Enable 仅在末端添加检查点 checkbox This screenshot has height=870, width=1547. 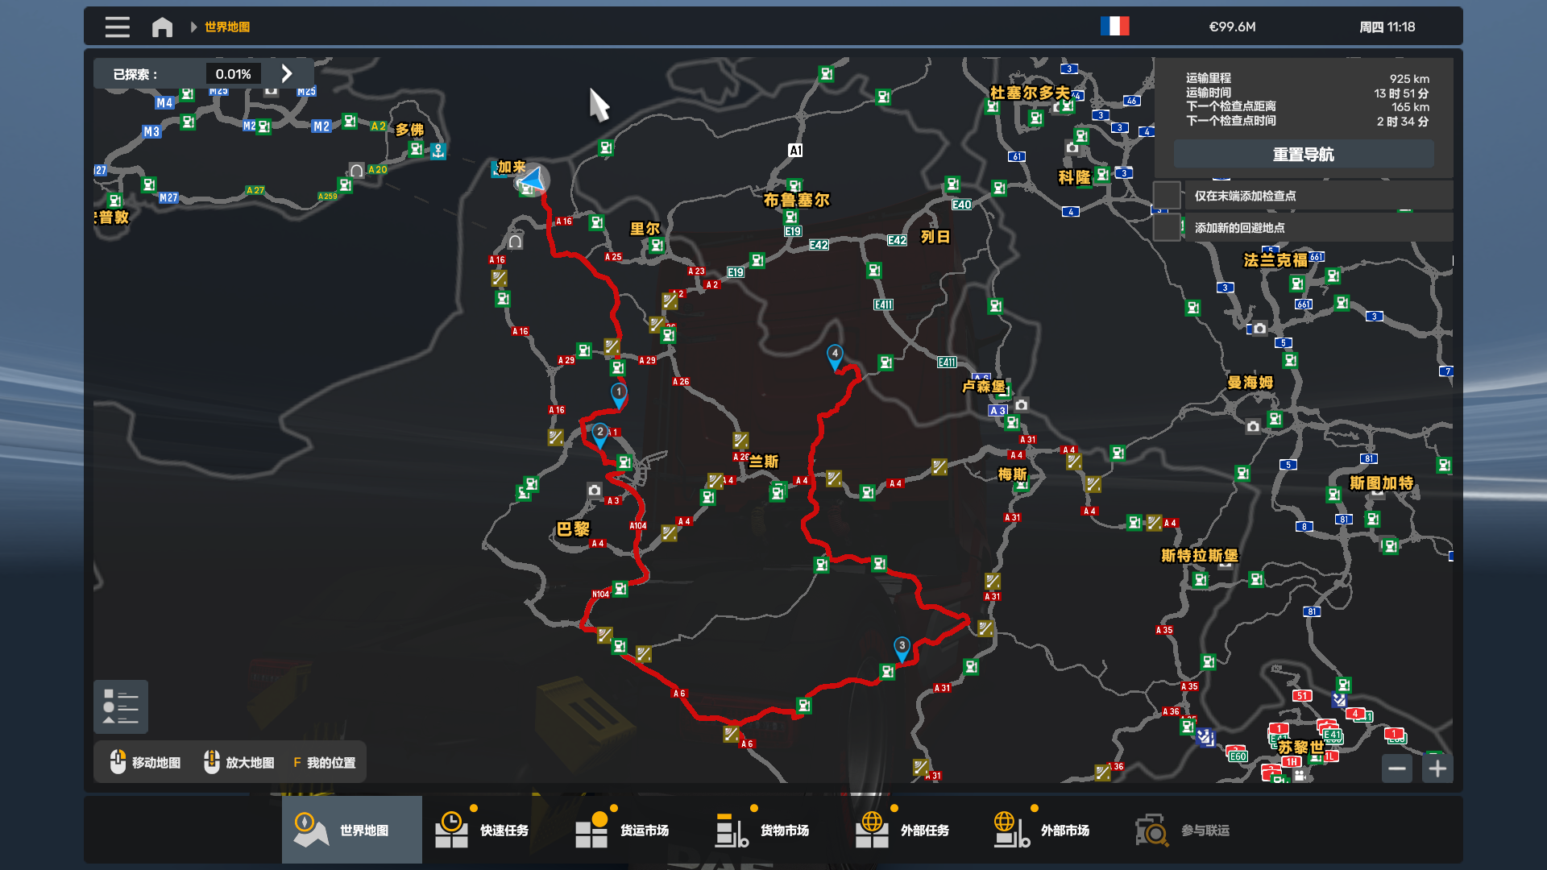(1167, 196)
